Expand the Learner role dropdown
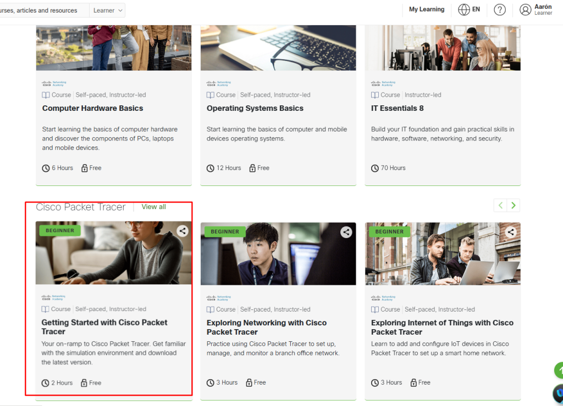 (x=108, y=10)
